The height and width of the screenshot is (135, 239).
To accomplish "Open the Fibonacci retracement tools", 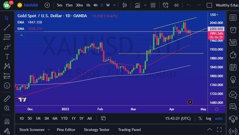I will (7, 37).
